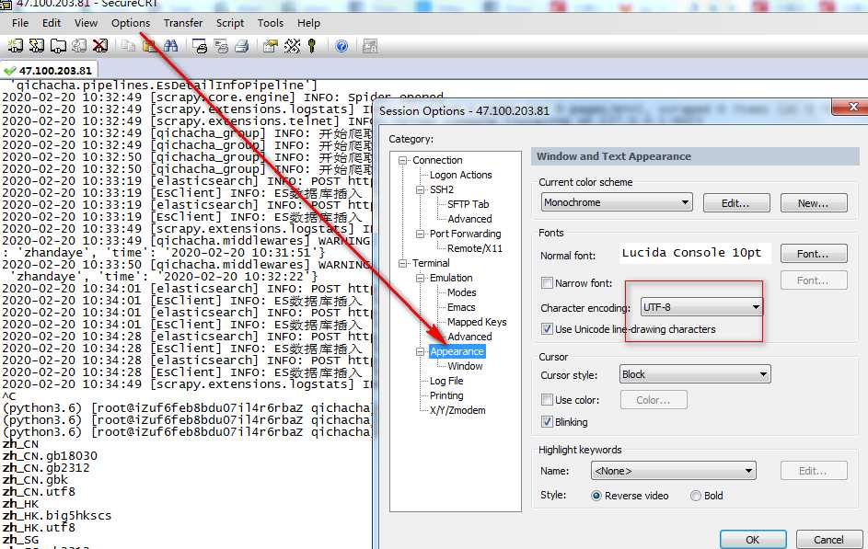Click the Print Screen toolbar icon
The width and height of the screenshot is (868, 549).
pos(200,46)
